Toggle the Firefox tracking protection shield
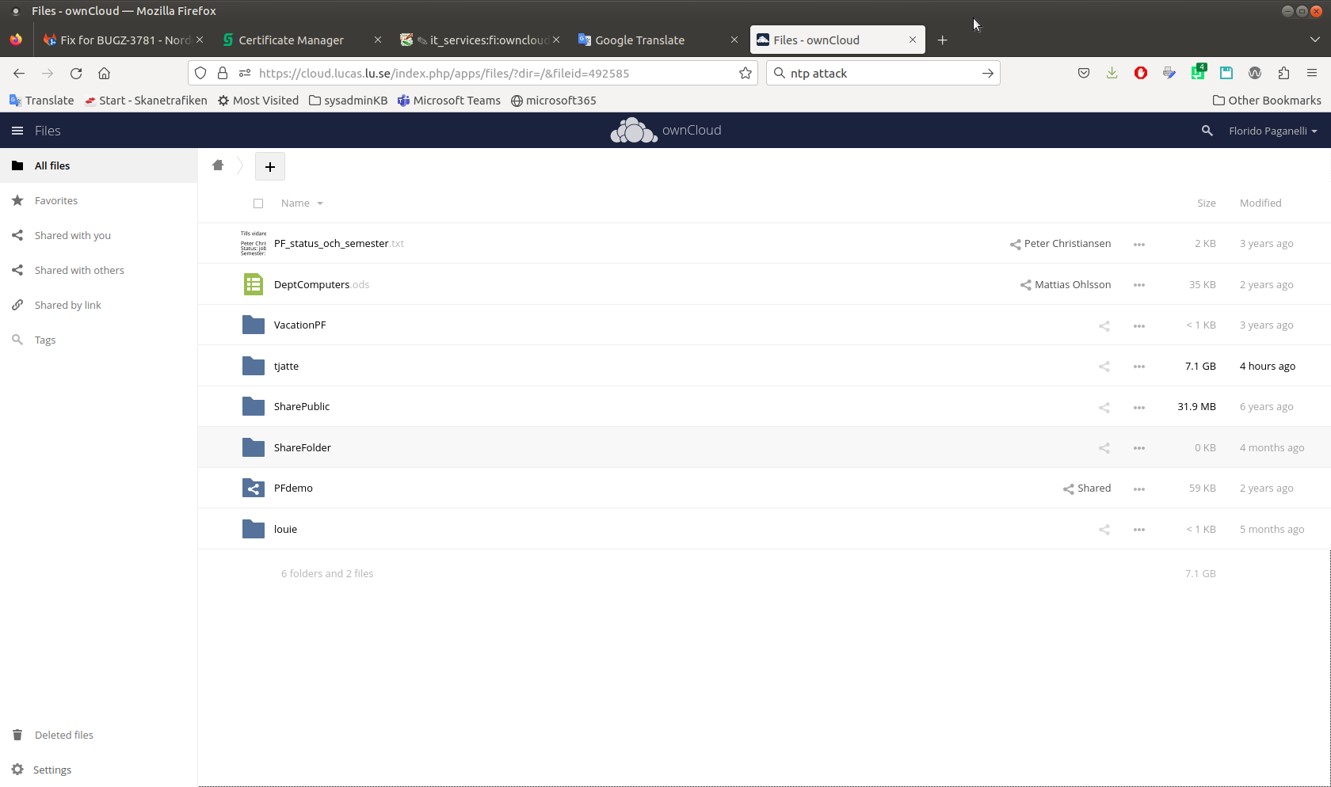The width and height of the screenshot is (1331, 787). coord(200,73)
